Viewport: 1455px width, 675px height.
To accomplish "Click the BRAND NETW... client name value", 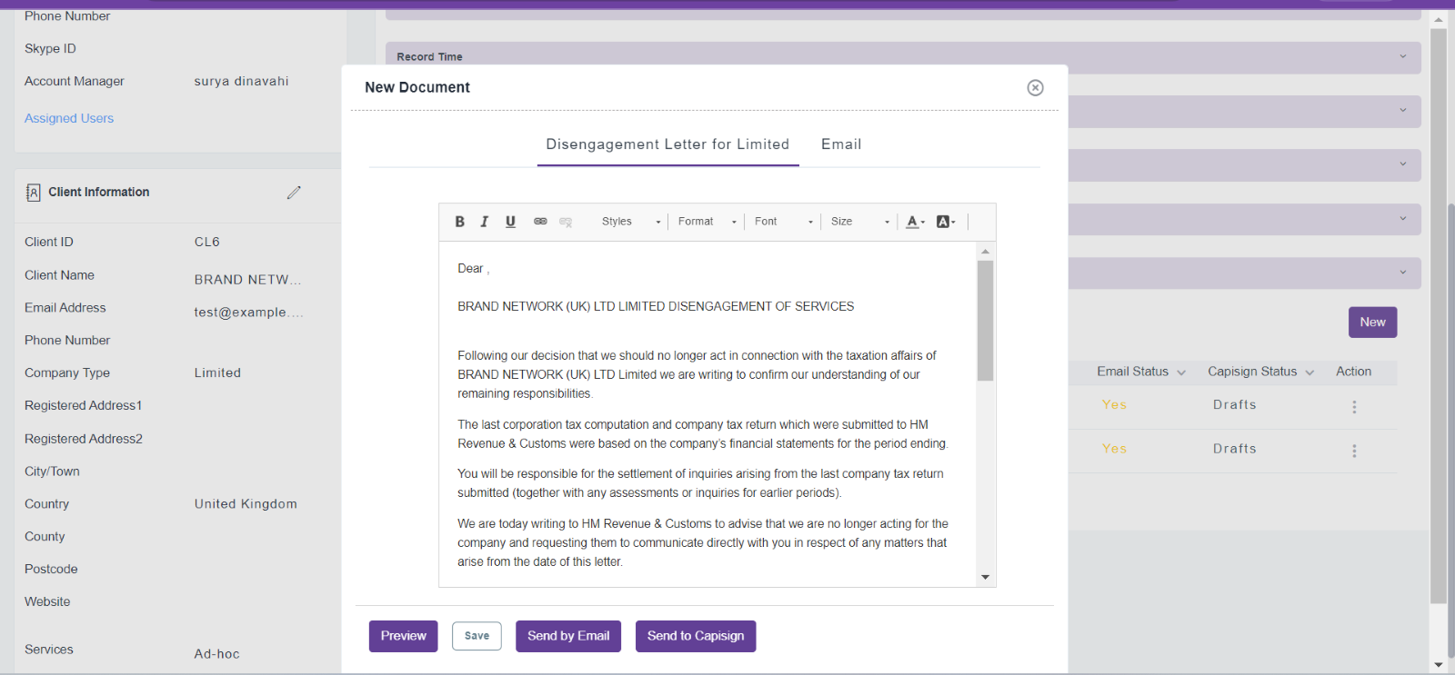I will [247, 280].
